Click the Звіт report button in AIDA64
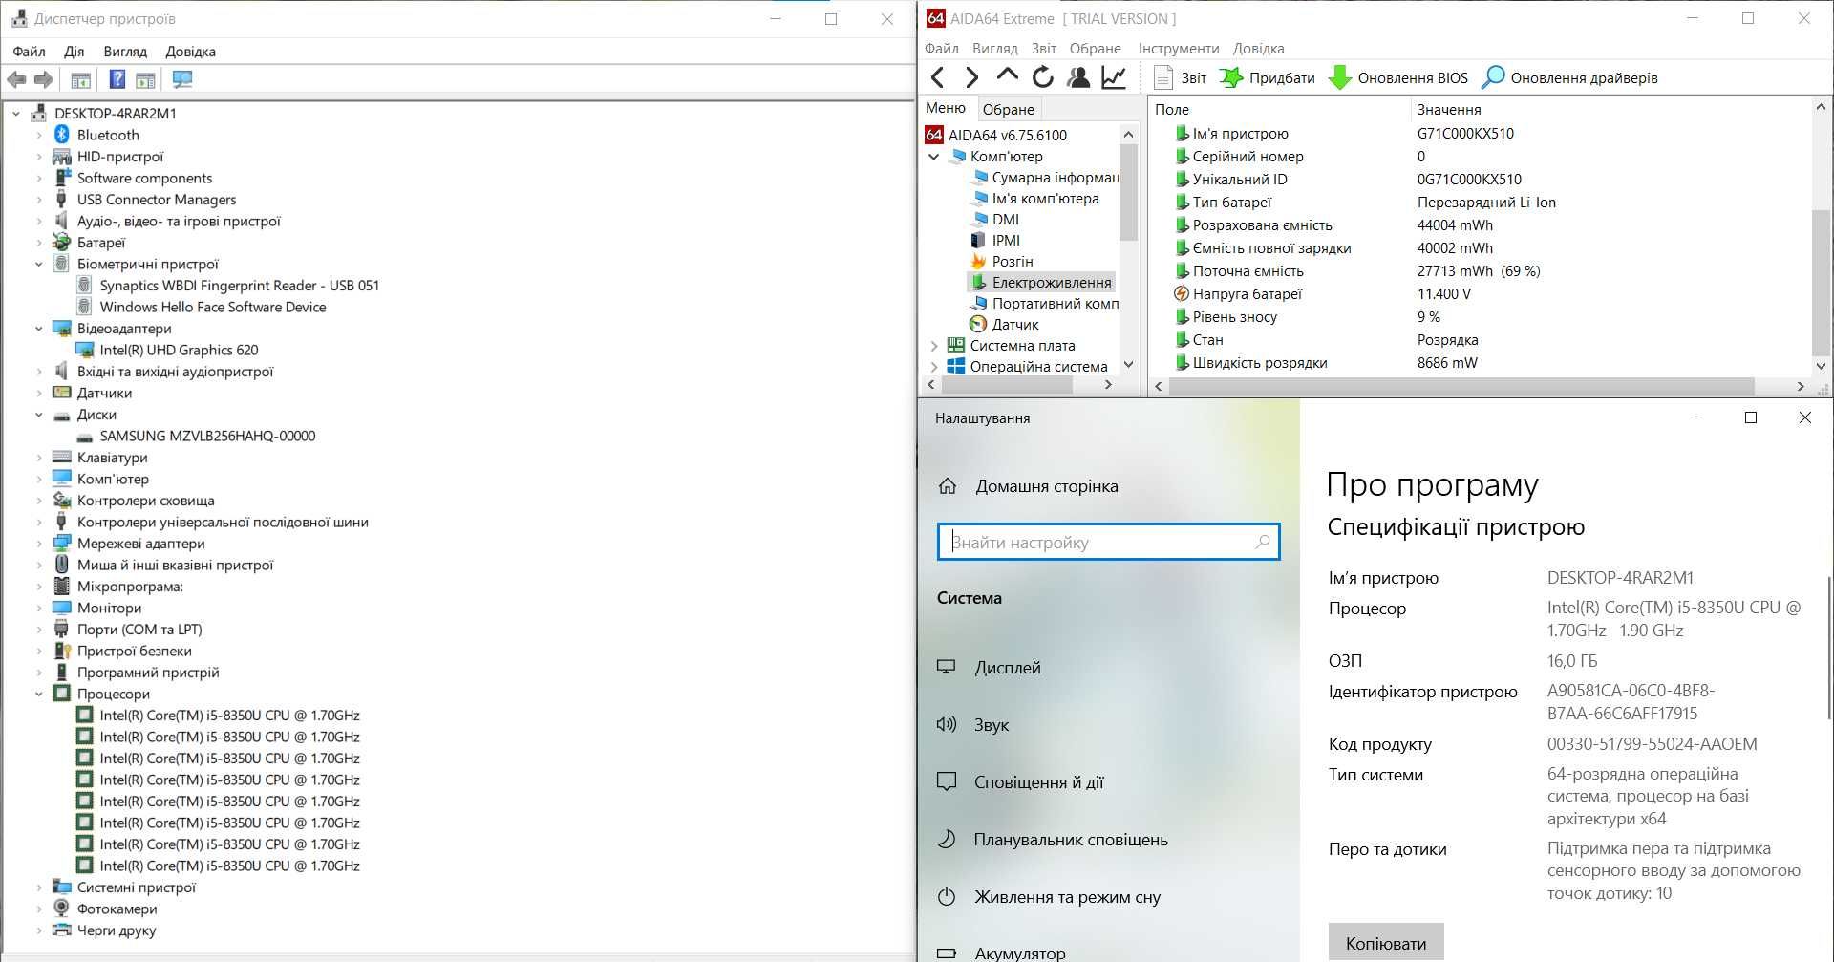This screenshot has height=962, width=1834. (x=1180, y=78)
